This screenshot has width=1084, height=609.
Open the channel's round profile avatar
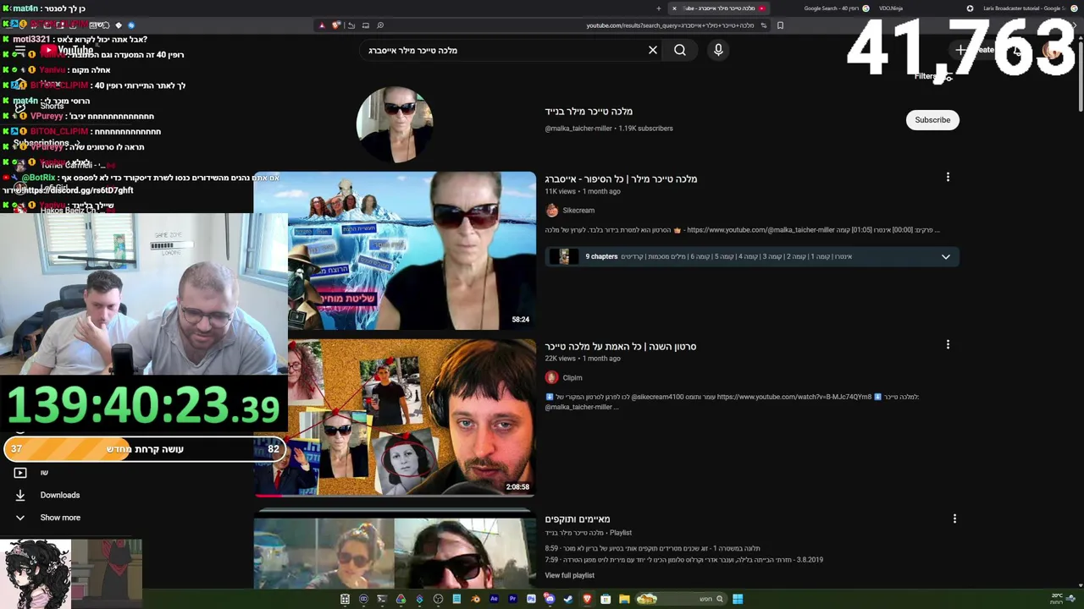[395, 124]
